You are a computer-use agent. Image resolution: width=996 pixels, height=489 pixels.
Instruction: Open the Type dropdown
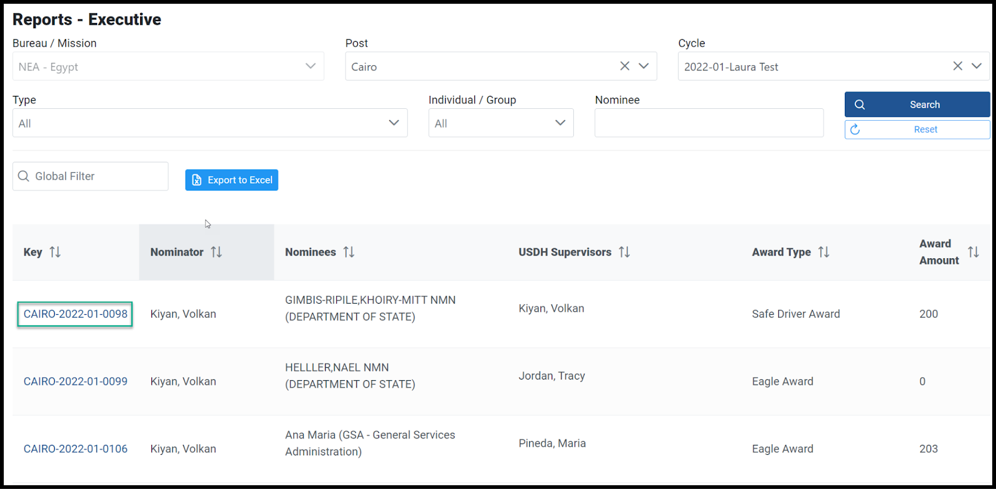pyautogui.click(x=210, y=123)
